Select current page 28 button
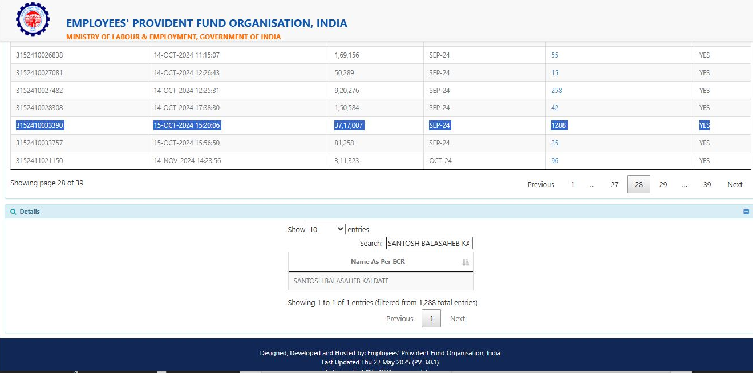This screenshot has width=753, height=373. click(639, 184)
